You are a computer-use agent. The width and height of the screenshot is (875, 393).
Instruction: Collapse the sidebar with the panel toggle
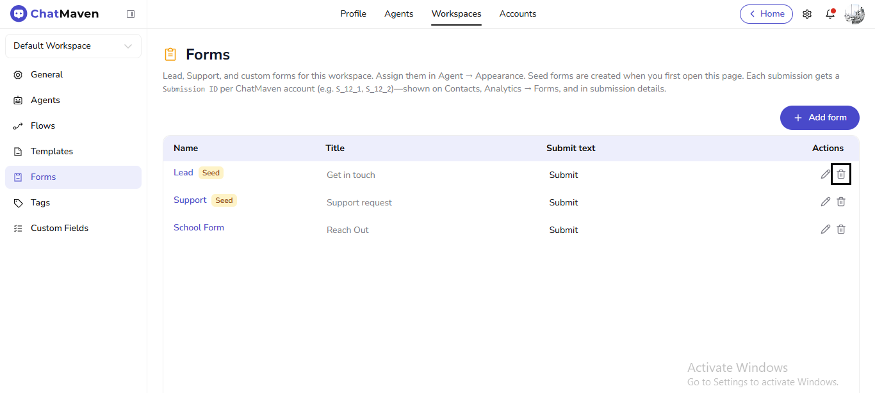[131, 13]
